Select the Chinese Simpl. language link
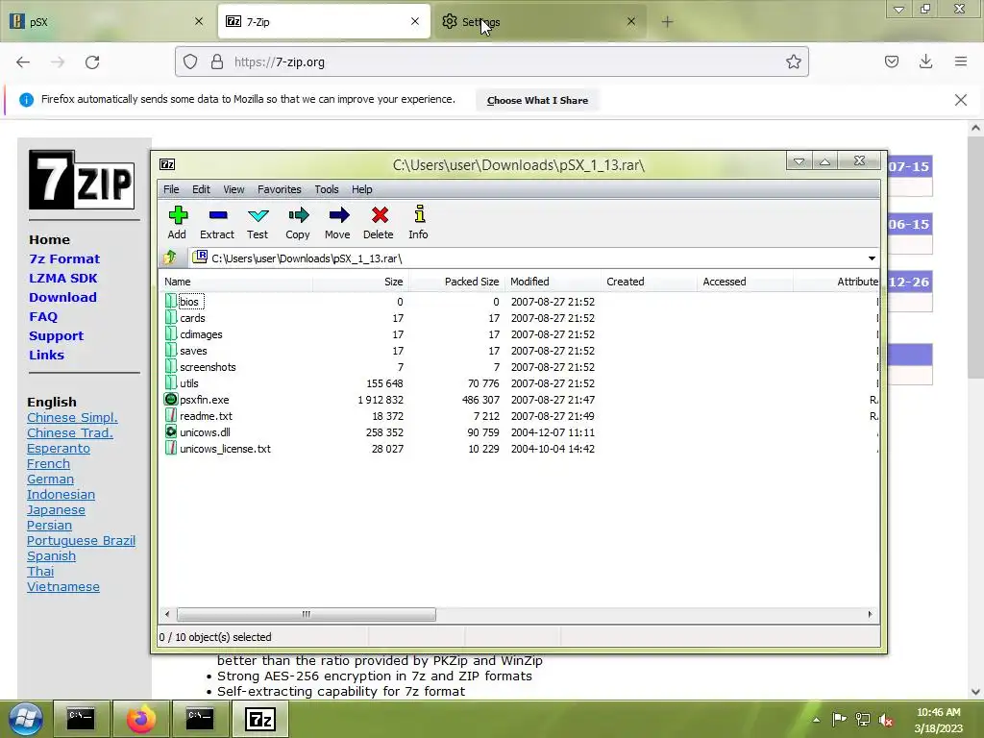This screenshot has height=738, width=984. click(72, 417)
